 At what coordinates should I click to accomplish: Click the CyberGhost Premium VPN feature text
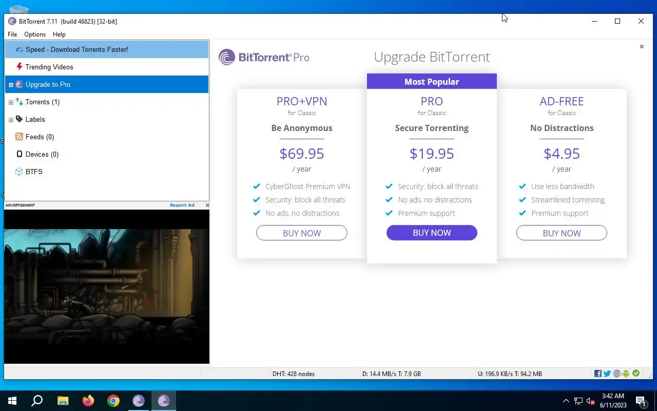[x=308, y=186]
